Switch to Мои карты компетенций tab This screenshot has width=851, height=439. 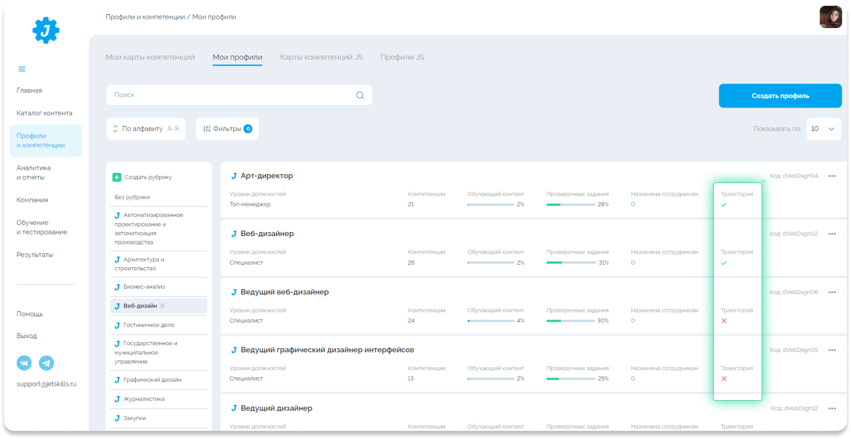coord(150,57)
